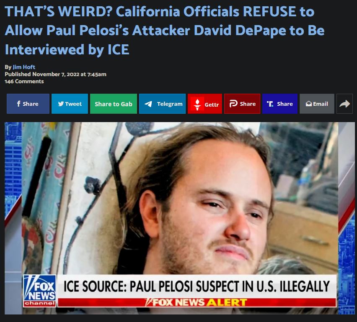Viewport: 357px width, 322px height.
Task: Click the Parler Share button
Action: click(242, 104)
